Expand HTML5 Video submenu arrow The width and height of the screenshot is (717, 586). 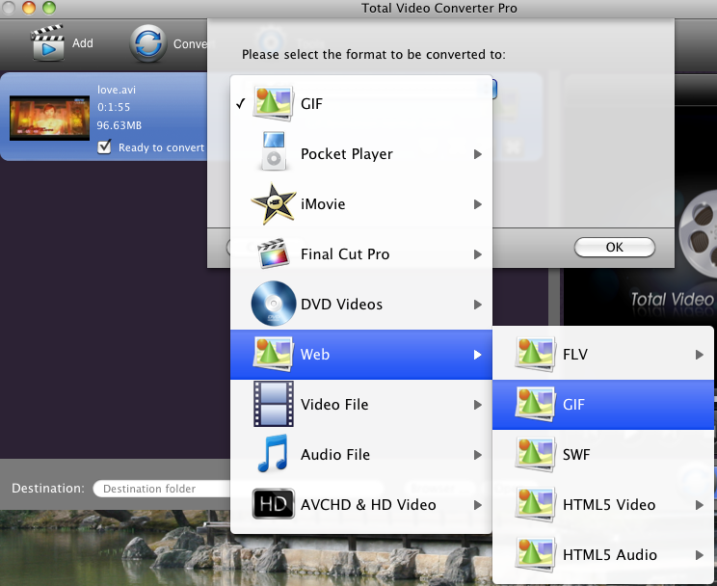[x=699, y=505]
